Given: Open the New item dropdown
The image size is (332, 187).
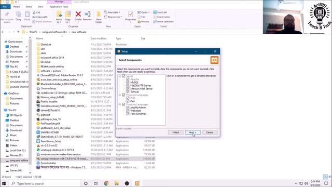Looking at the screenshot, I should pos(112,12).
